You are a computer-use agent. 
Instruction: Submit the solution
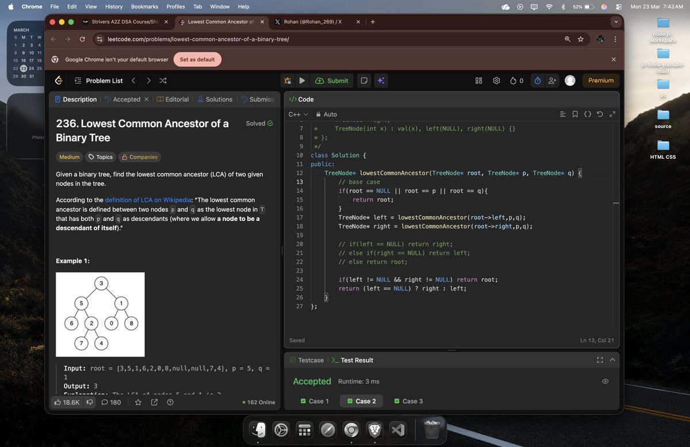click(x=332, y=81)
